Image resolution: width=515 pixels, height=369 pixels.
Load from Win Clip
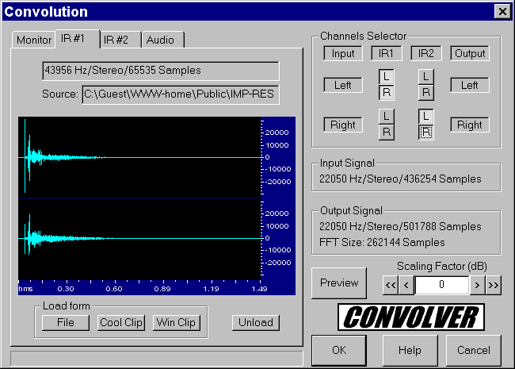177,323
